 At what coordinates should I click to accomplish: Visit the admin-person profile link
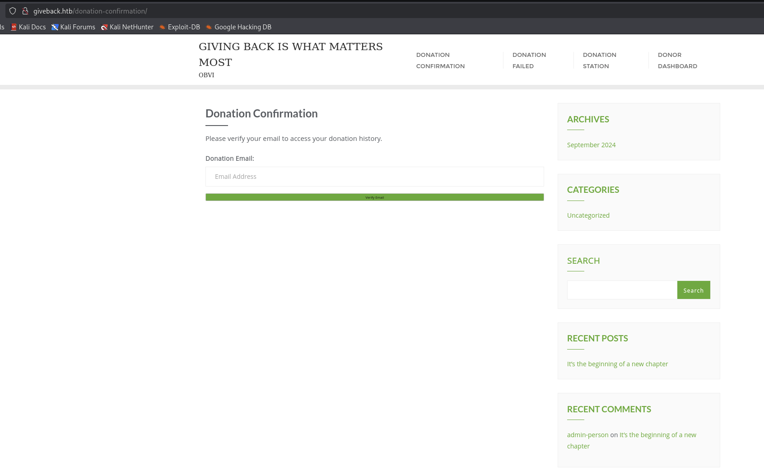pos(587,434)
